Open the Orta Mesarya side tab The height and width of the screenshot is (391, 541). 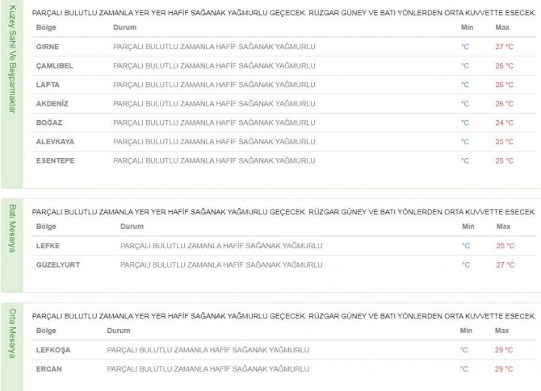point(12,333)
